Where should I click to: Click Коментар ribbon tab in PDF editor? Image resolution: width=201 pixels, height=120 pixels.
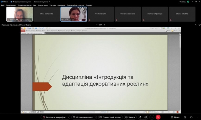click(x=38, y=31)
